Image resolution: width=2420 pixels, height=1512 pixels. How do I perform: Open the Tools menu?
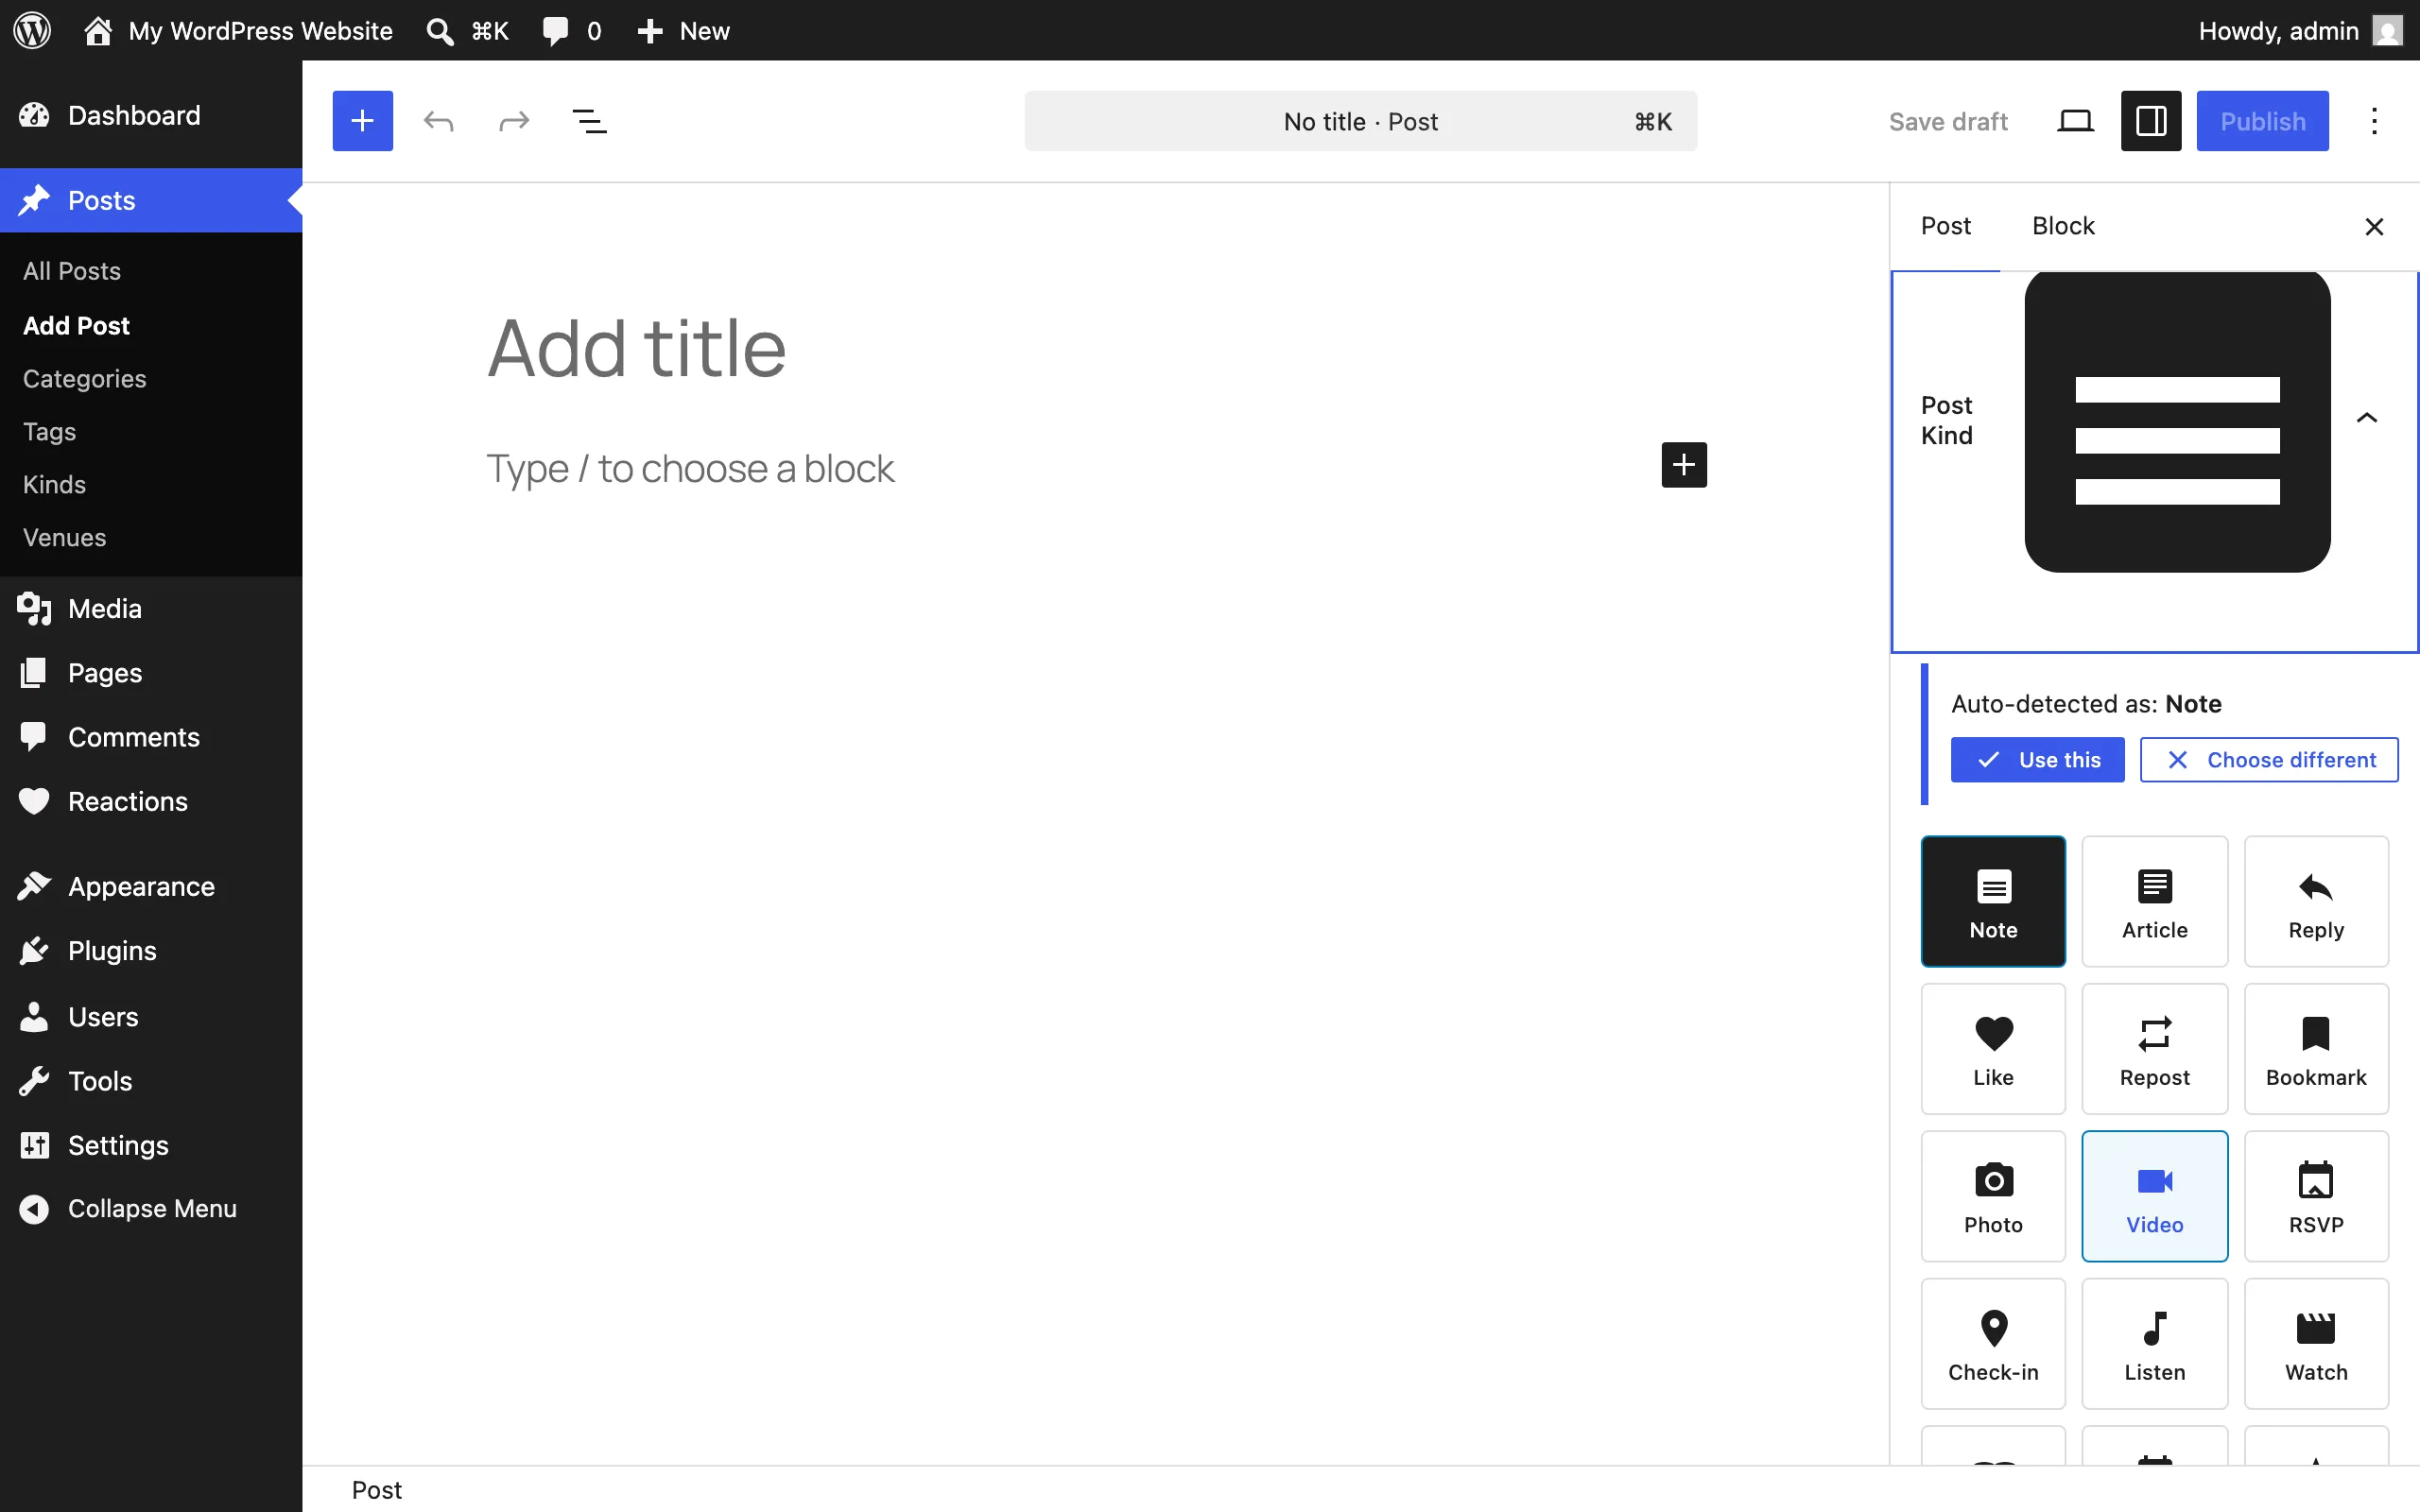click(x=151, y=1080)
